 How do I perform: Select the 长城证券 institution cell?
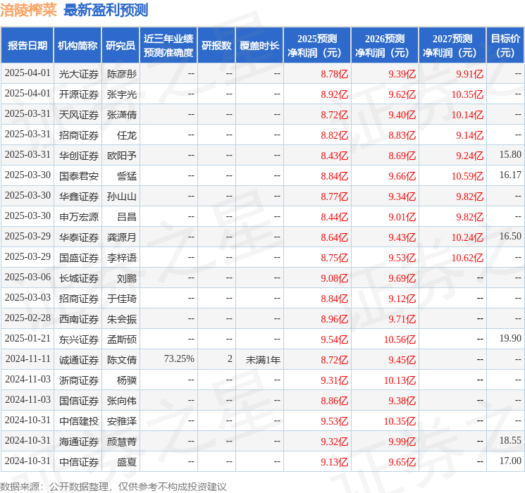point(79,278)
